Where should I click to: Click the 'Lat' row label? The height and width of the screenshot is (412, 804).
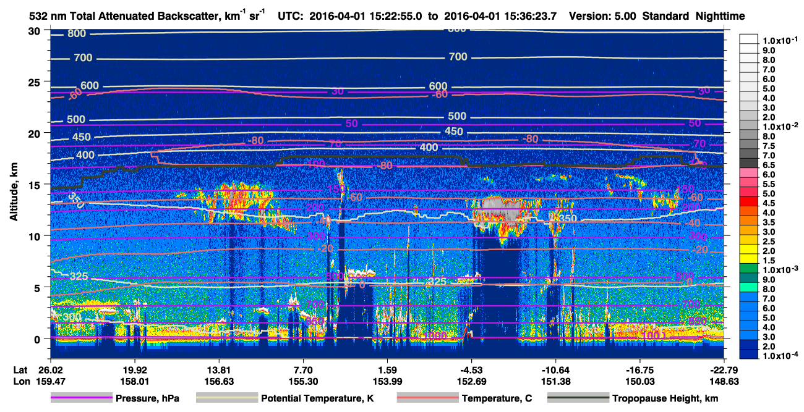pos(20,369)
